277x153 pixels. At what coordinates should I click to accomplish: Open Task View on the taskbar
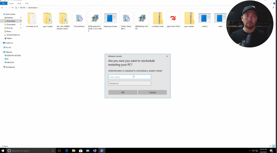(59, 151)
